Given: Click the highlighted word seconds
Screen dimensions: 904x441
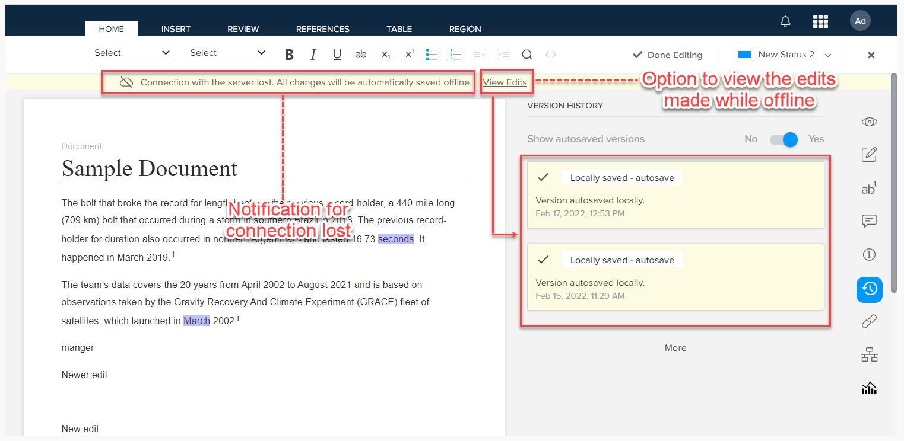Looking at the screenshot, I should click(x=396, y=239).
